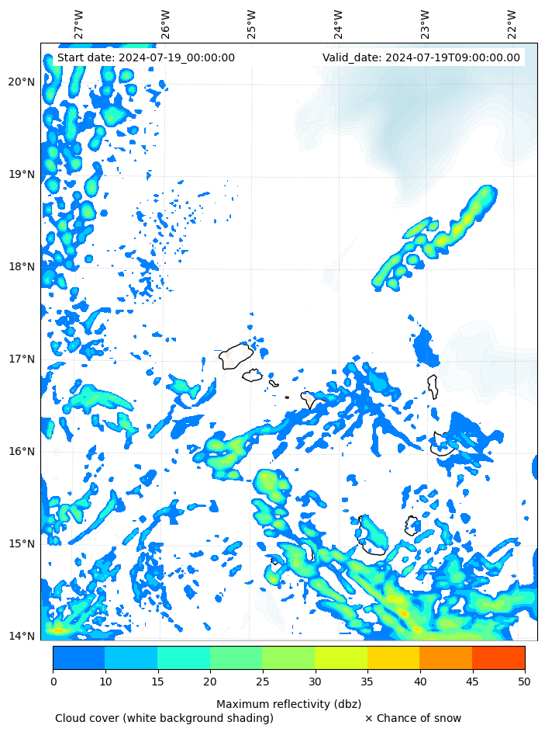Click the 'Maximum reflectivity (dbz)' colorbar title
Viewport: 545px width, 732px height.
point(288,704)
